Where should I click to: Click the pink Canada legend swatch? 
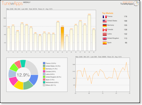[x=44, y=71]
